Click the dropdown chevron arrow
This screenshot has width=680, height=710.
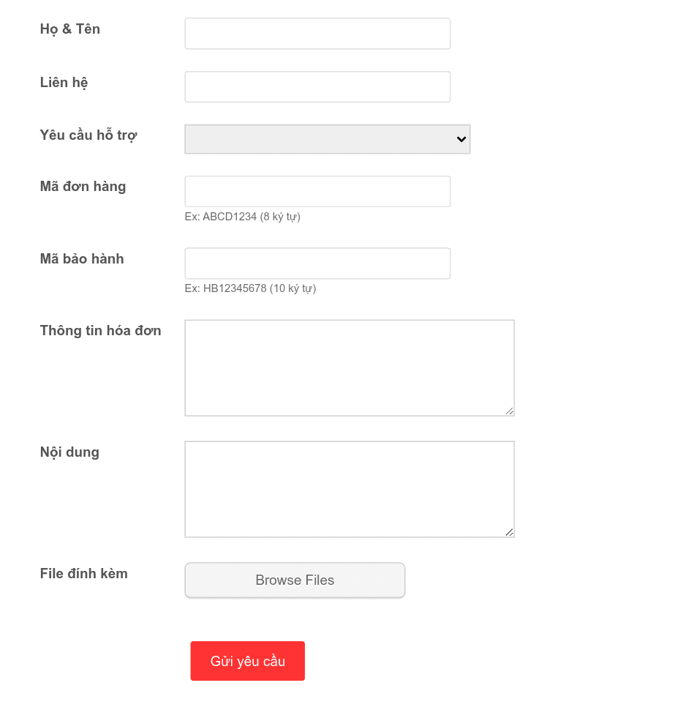[x=459, y=139]
